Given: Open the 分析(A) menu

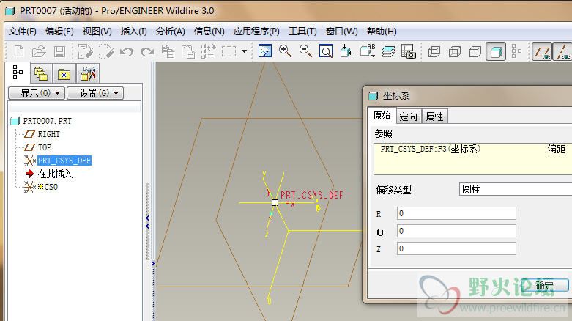Looking at the screenshot, I should pyautogui.click(x=171, y=32).
